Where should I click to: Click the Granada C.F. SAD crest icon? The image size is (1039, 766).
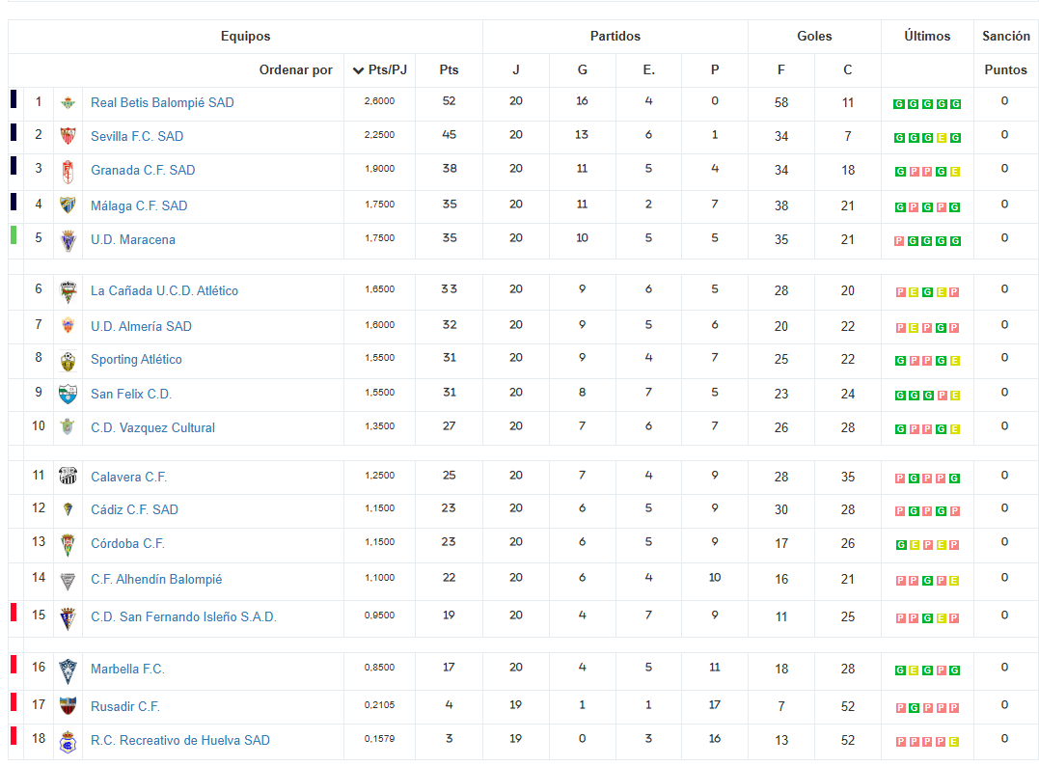tap(68, 172)
